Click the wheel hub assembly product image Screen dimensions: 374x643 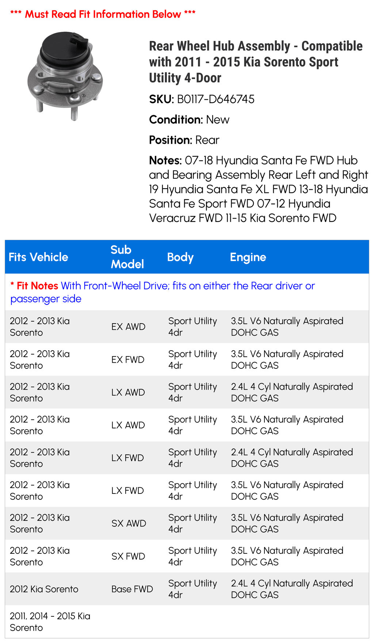65,76
